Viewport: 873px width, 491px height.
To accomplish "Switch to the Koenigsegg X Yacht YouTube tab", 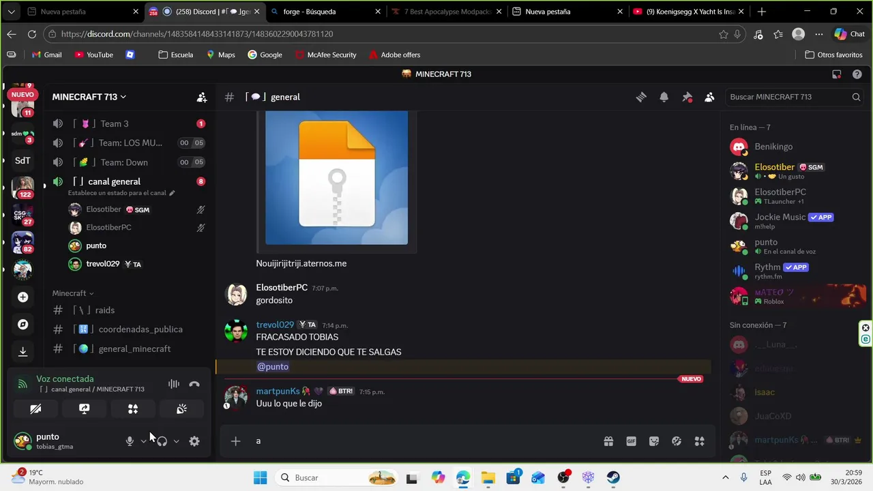I will [x=689, y=12].
